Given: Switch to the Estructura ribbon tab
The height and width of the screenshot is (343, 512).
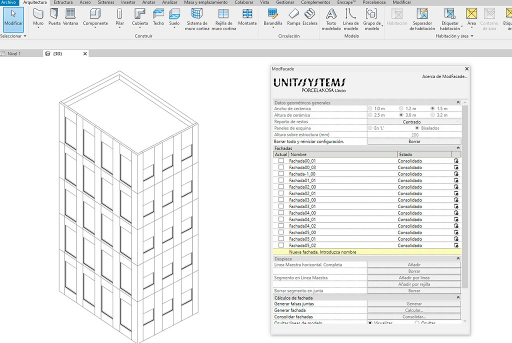Looking at the screenshot, I should pyautogui.click(x=63, y=2).
